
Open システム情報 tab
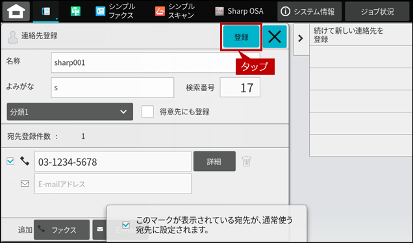pyautogui.click(x=310, y=11)
